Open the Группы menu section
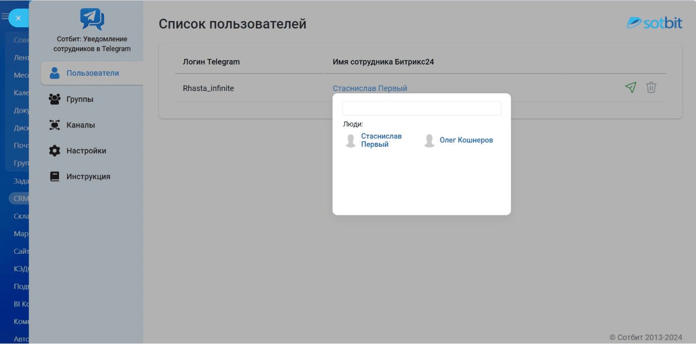This screenshot has width=696, height=344. pyautogui.click(x=92, y=99)
